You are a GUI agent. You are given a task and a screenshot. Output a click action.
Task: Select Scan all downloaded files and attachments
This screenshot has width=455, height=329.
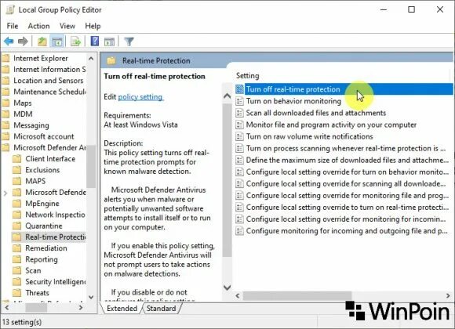tap(316, 113)
